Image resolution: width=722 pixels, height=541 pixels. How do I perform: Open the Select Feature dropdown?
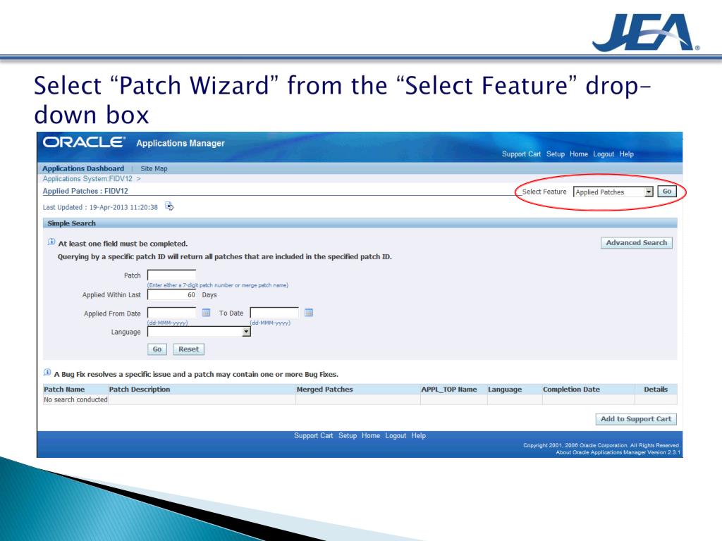pos(613,192)
